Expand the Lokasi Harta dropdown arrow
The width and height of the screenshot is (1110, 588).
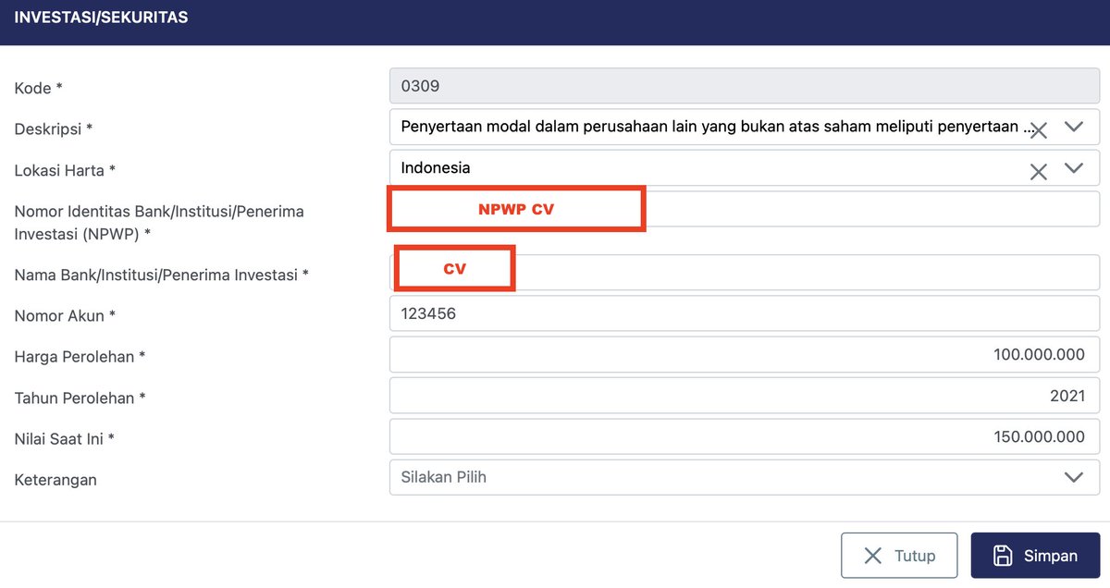[x=1074, y=168]
